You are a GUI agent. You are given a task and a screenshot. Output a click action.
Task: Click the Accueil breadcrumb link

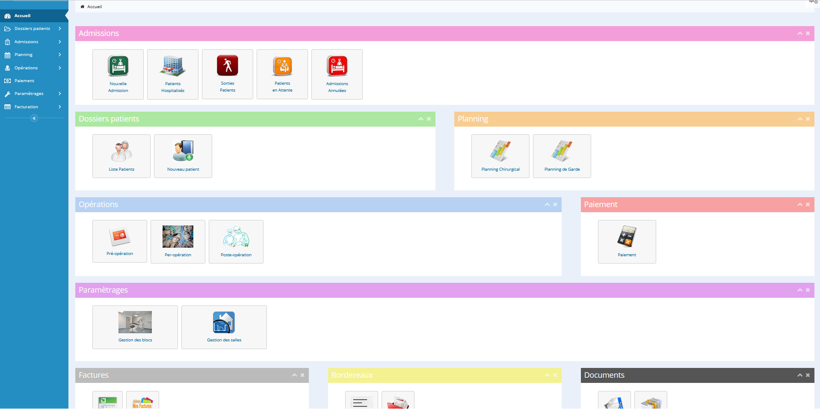click(x=95, y=7)
